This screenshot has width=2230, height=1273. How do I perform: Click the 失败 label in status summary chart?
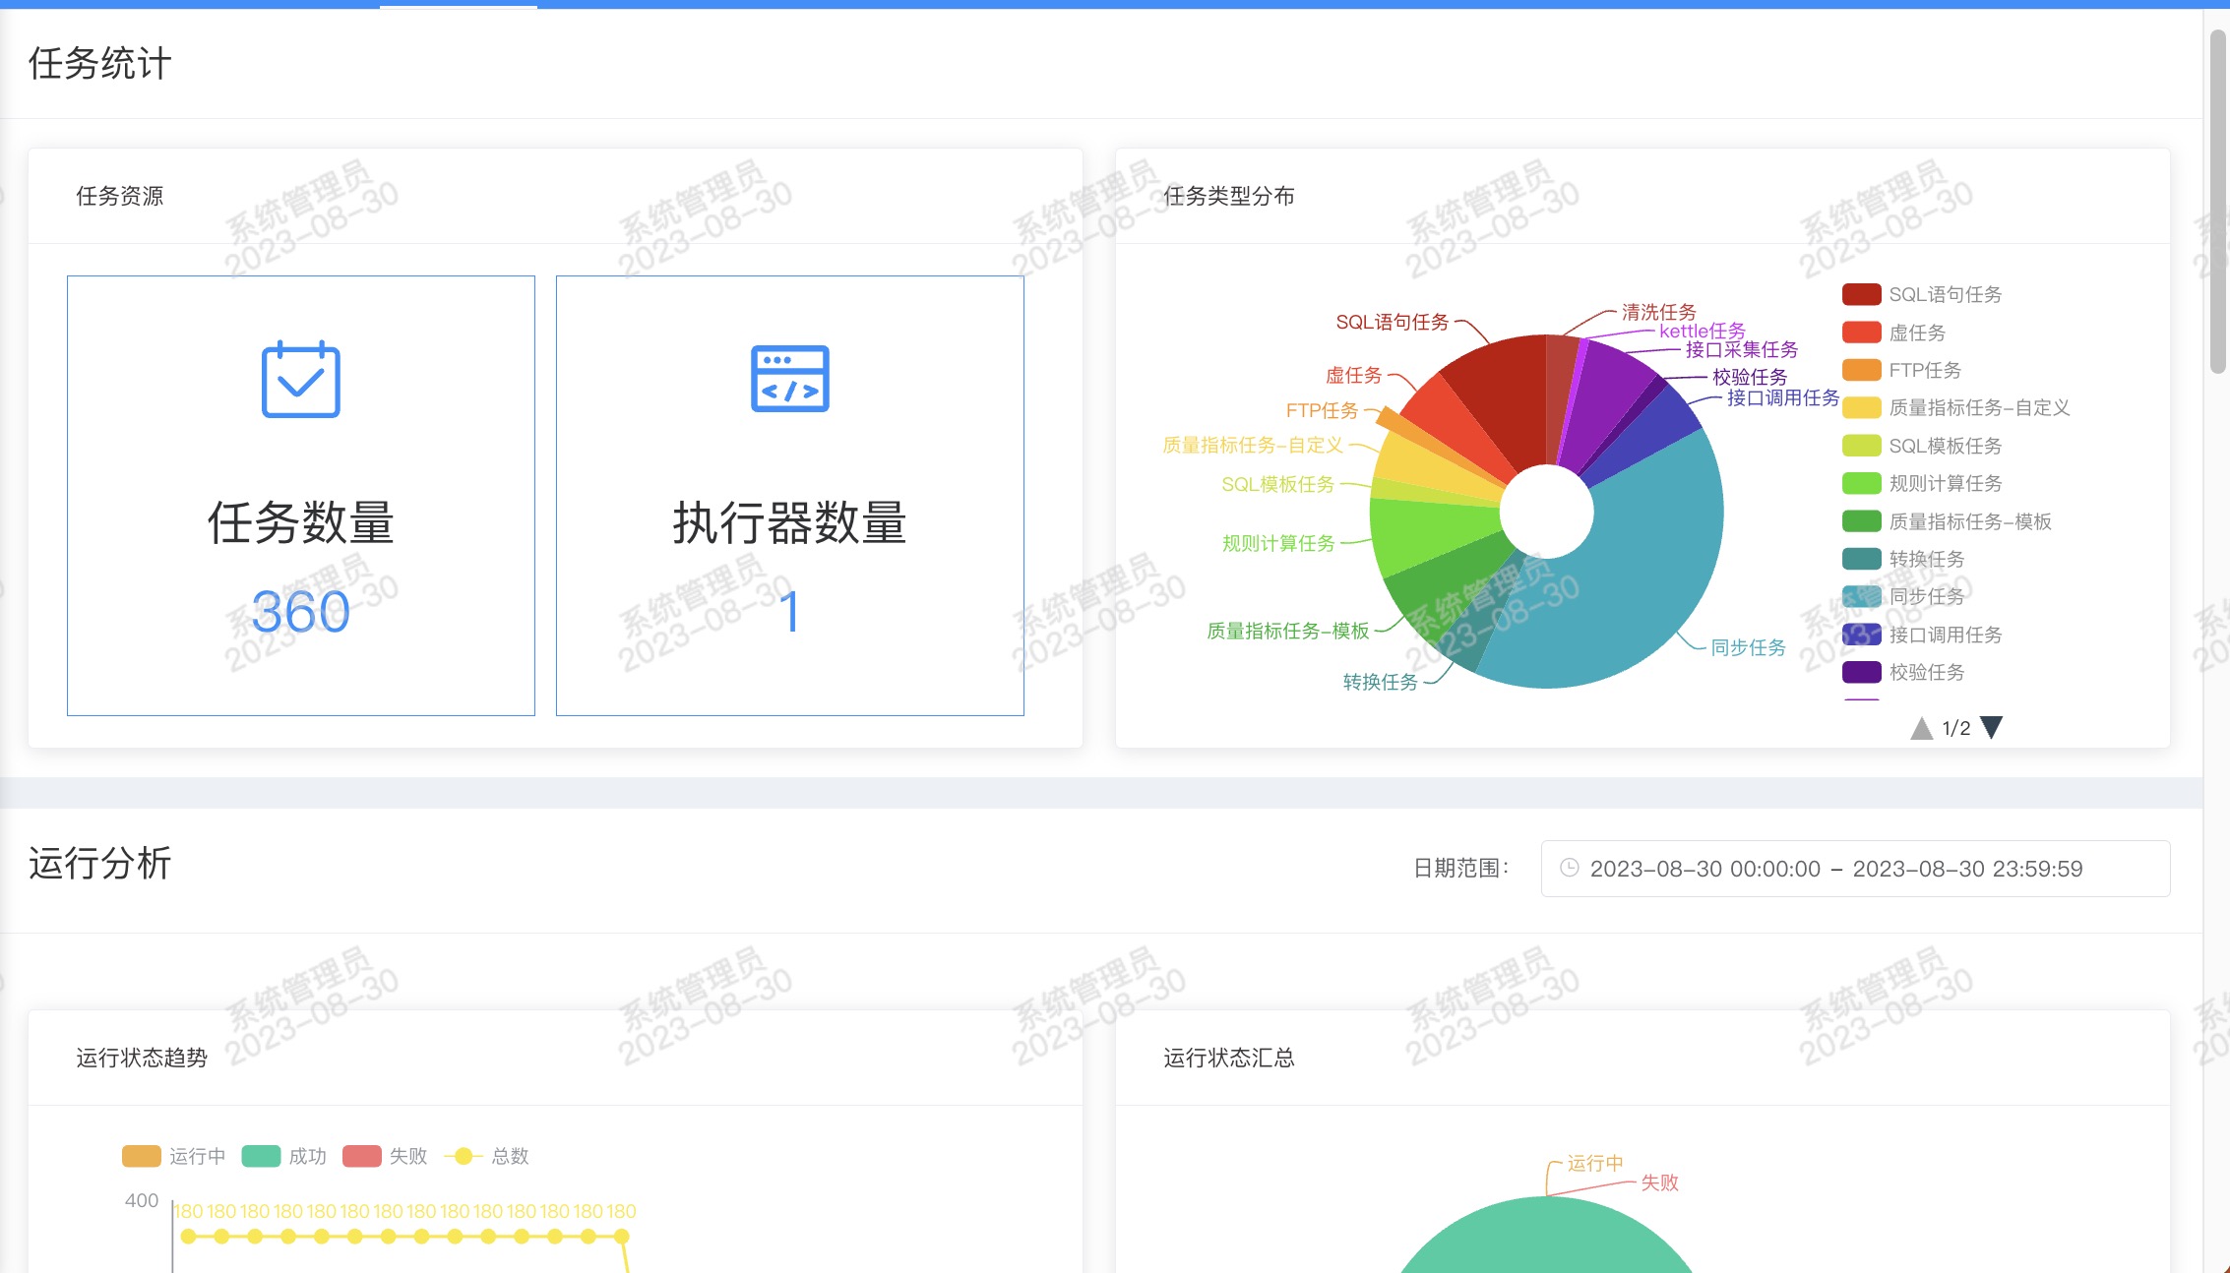pos(1659,1182)
